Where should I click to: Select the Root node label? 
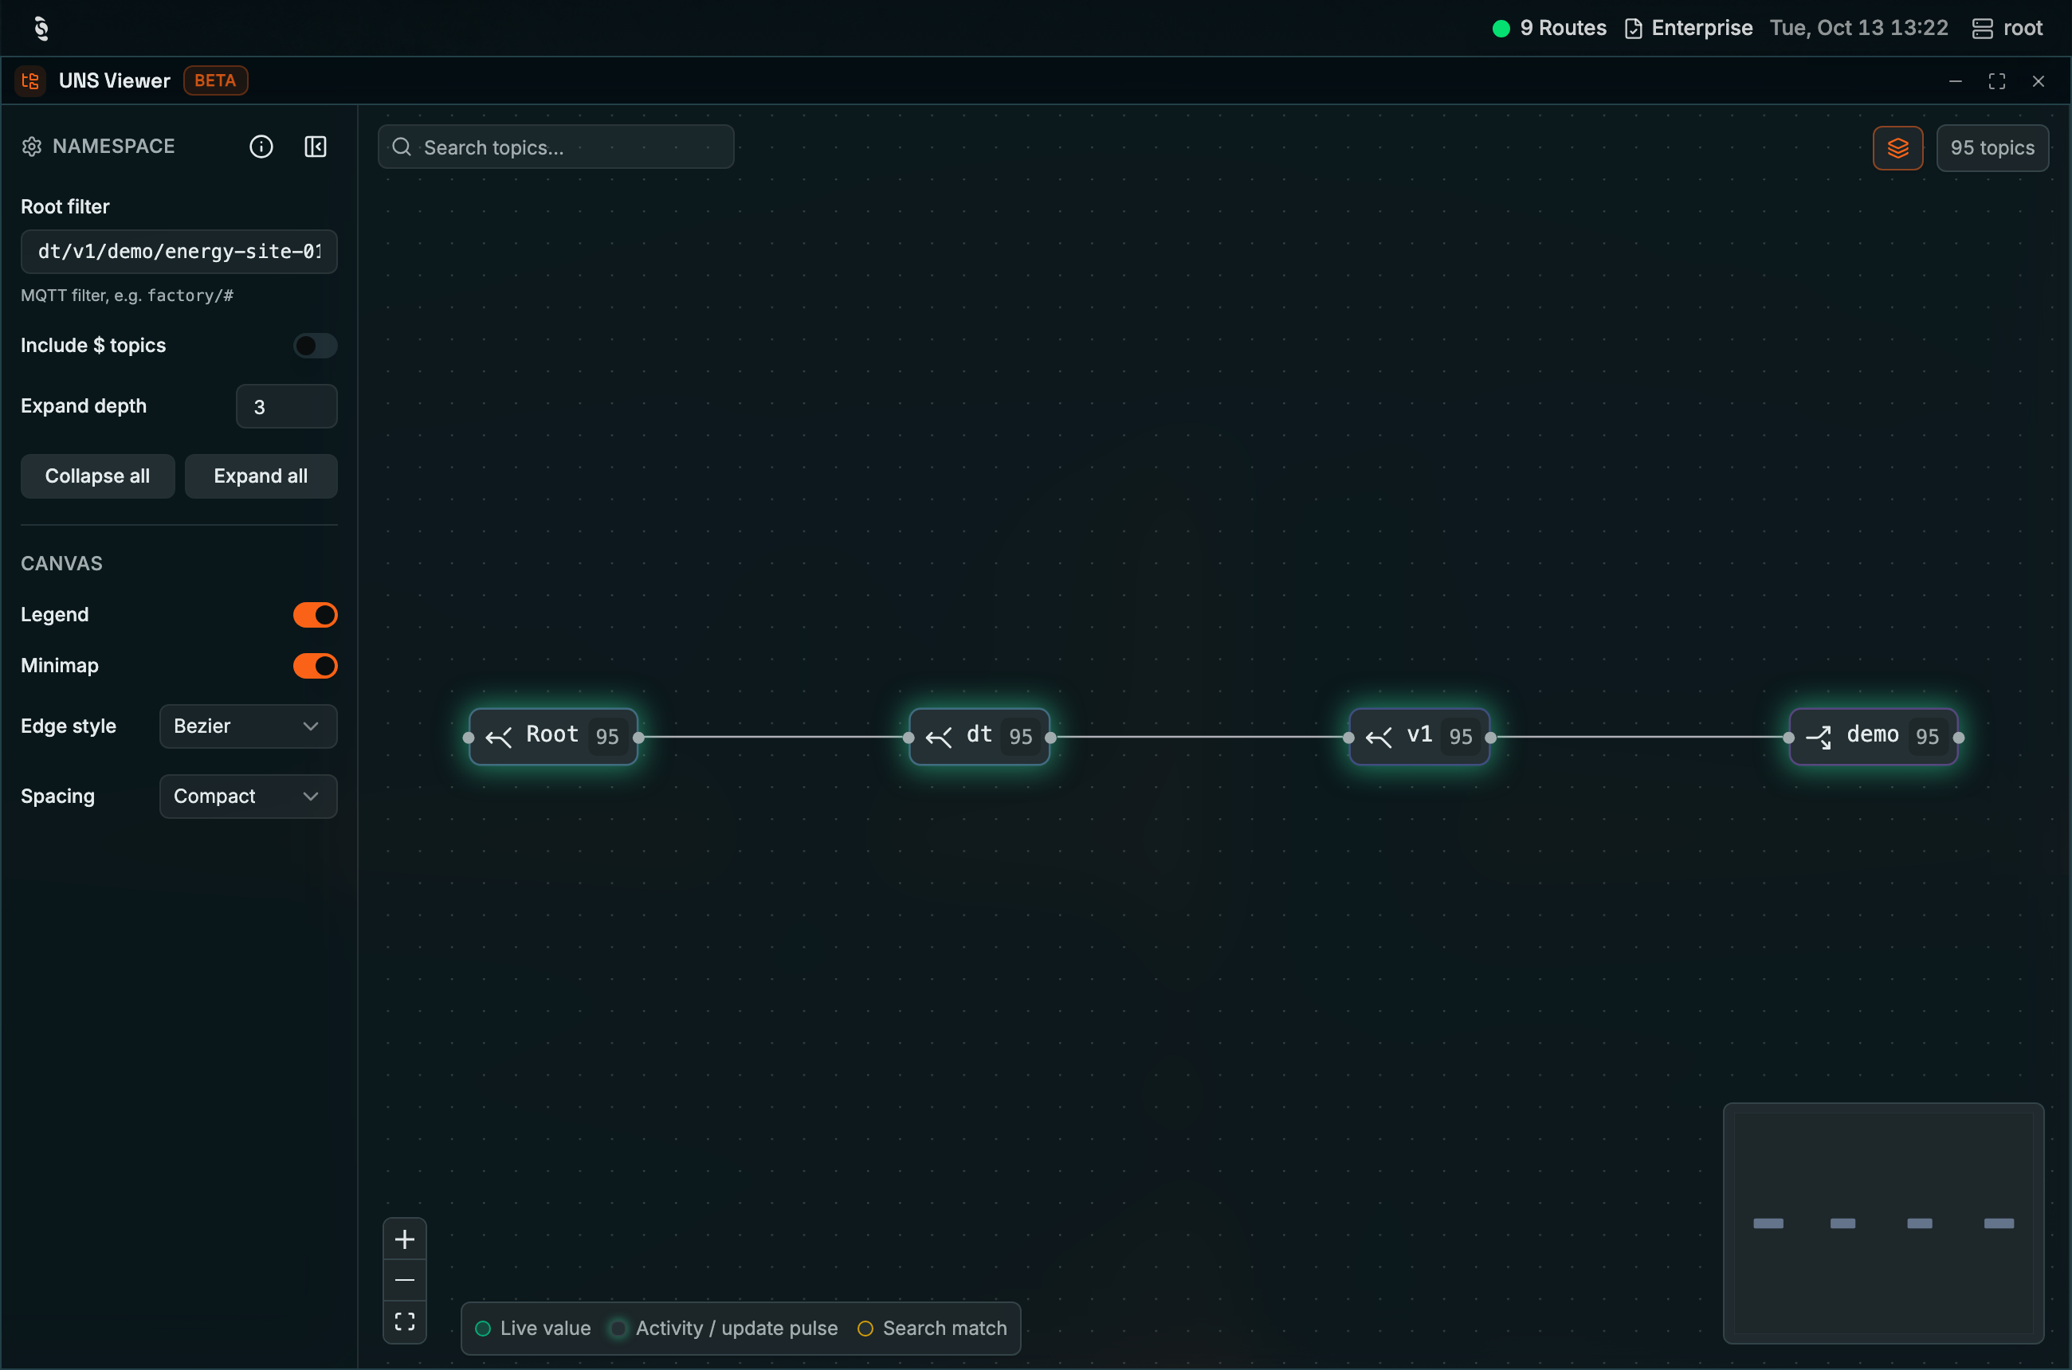tap(551, 735)
